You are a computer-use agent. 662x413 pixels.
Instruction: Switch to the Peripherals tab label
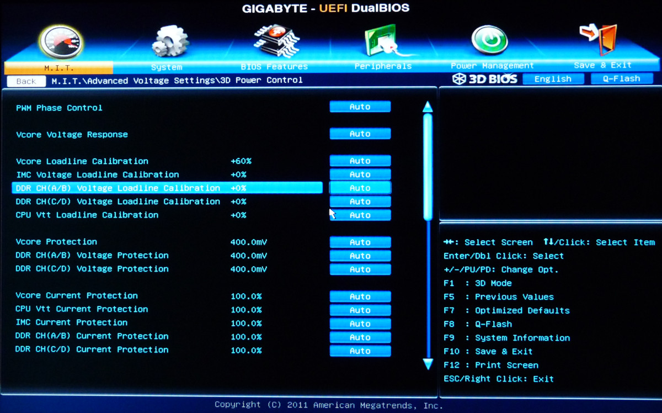coord(383,66)
